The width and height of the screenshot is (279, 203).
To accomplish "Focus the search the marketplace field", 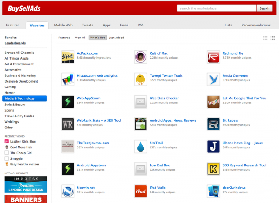I will point(217,8).
